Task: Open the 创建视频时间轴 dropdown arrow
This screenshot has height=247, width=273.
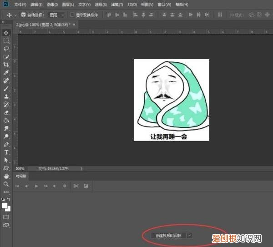Action: [x=189, y=236]
